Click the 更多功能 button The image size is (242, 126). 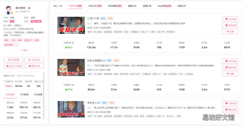coord(34,66)
